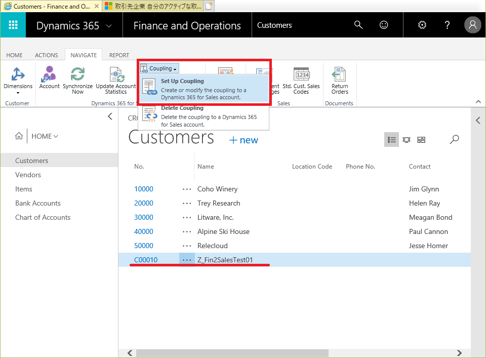This screenshot has width=486, height=358.
Task: Click the search magnifier in top bar
Action: tap(358, 25)
